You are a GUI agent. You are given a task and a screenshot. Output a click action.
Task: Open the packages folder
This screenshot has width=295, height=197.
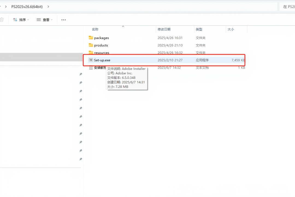coord(102,38)
